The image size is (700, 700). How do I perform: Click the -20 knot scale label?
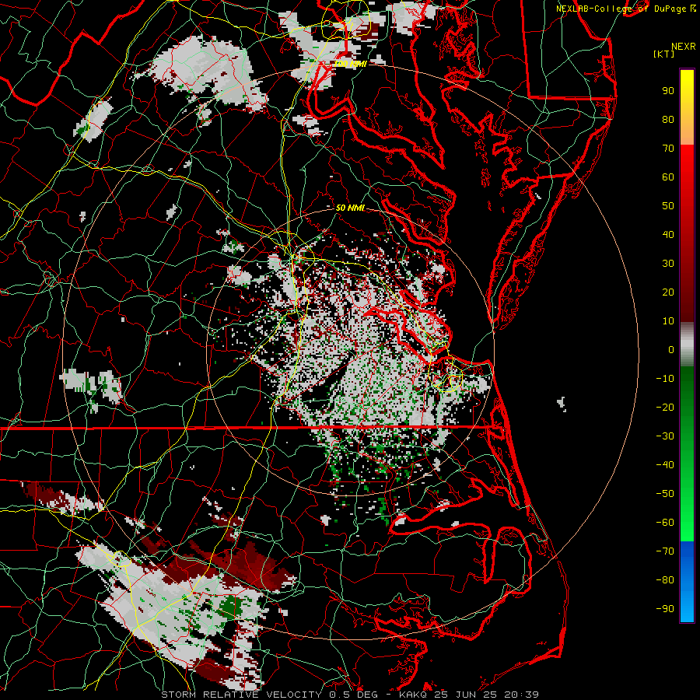click(x=665, y=407)
